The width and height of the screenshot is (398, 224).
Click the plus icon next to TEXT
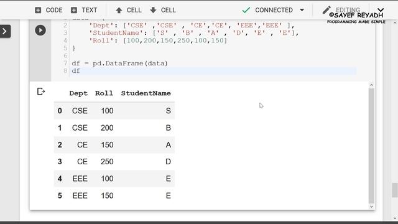tap(74, 10)
